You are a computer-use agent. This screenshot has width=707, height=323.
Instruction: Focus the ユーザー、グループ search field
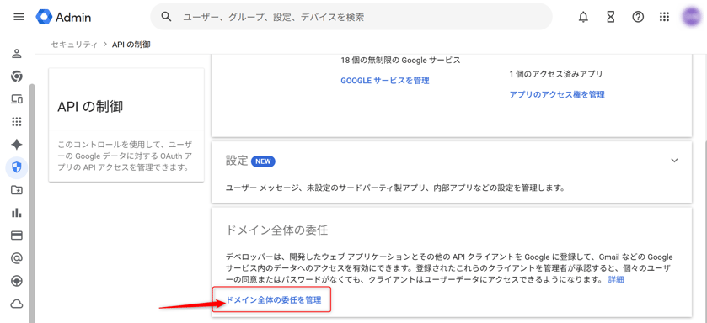click(351, 17)
